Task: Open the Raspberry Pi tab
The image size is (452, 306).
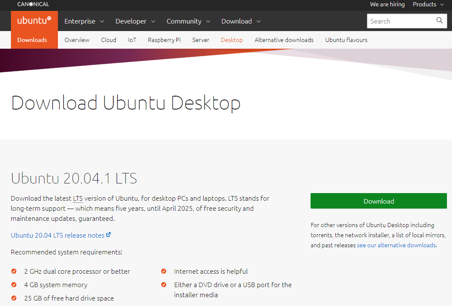Action: [165, 40]
